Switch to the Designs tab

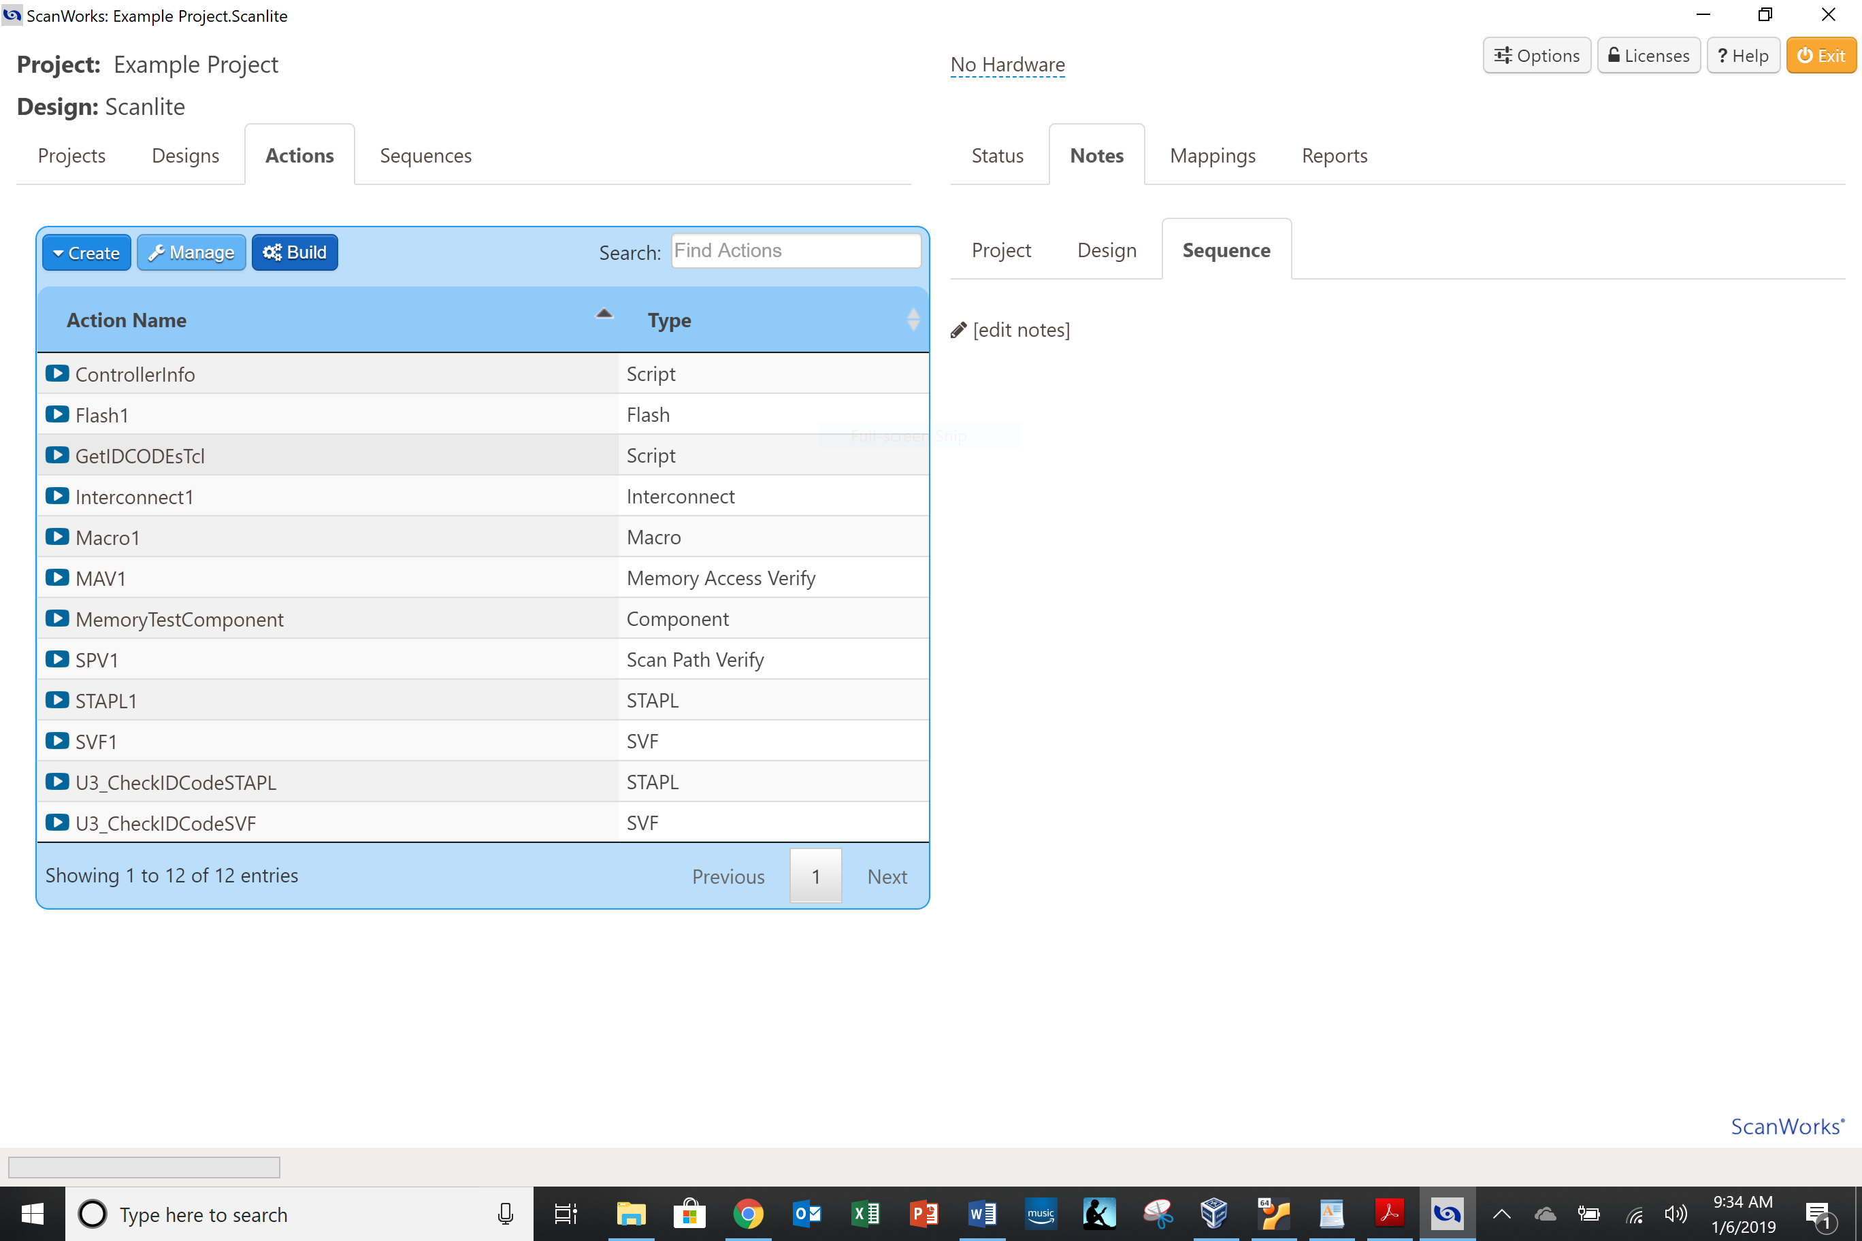coord(185,155)
